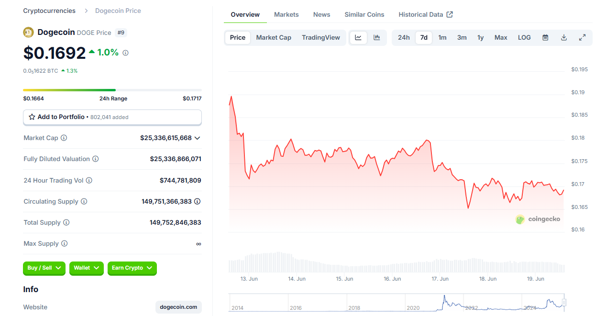Click the 802,041 added text
The height and width of the screenshot is (316, 595).
(109, 117)
